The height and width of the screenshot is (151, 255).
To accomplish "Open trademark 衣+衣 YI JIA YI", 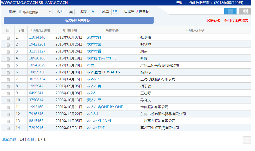I will [x=99, y=121].
